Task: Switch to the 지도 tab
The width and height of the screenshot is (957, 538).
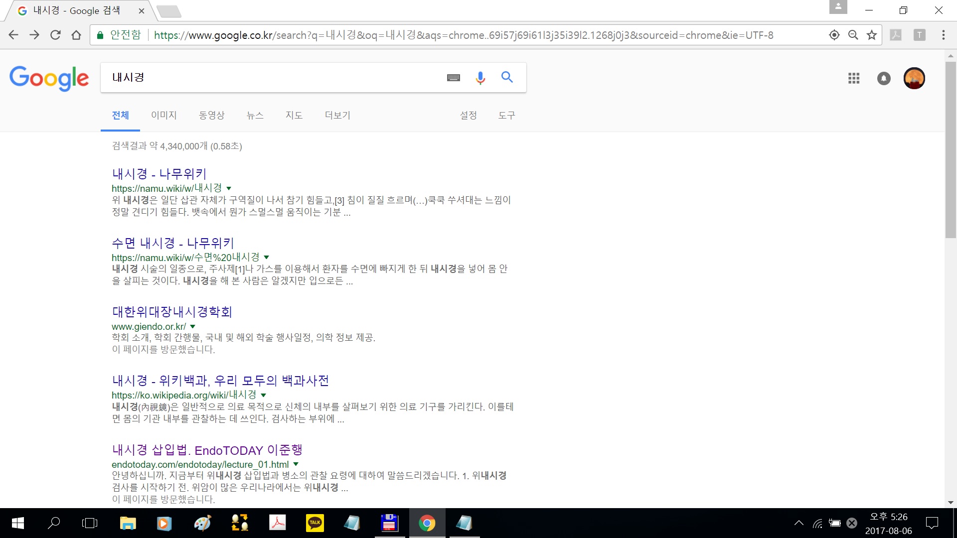Action: (294, 116)
